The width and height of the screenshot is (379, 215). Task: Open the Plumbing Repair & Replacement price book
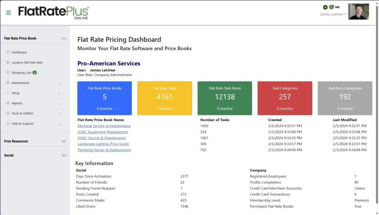click(104, 150)
